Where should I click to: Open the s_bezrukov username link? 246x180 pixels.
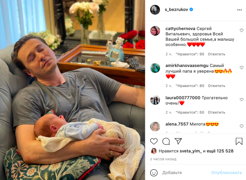pyautogui.click(x=176, y=10)
